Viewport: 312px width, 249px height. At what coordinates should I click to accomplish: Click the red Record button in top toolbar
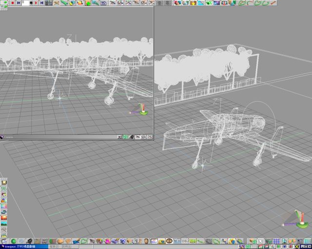[x=12, y=2]
